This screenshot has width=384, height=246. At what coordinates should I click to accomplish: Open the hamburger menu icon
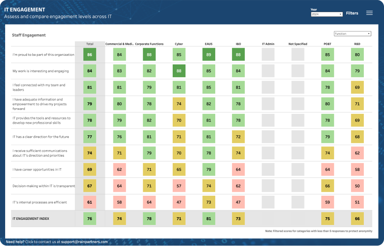(x=369, y=13)
